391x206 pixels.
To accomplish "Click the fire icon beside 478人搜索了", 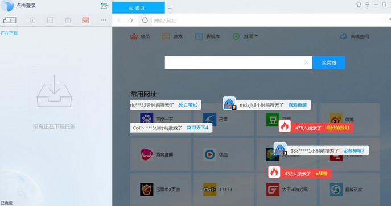I will click(285, 126).
